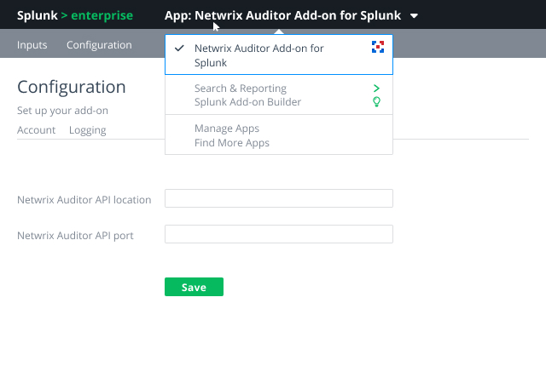Go to the Inputs navigation item
The width and height of the screenshot is (546, 383).
(32, 45)
